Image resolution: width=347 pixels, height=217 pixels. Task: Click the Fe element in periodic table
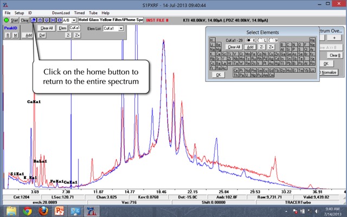[254, 55]
